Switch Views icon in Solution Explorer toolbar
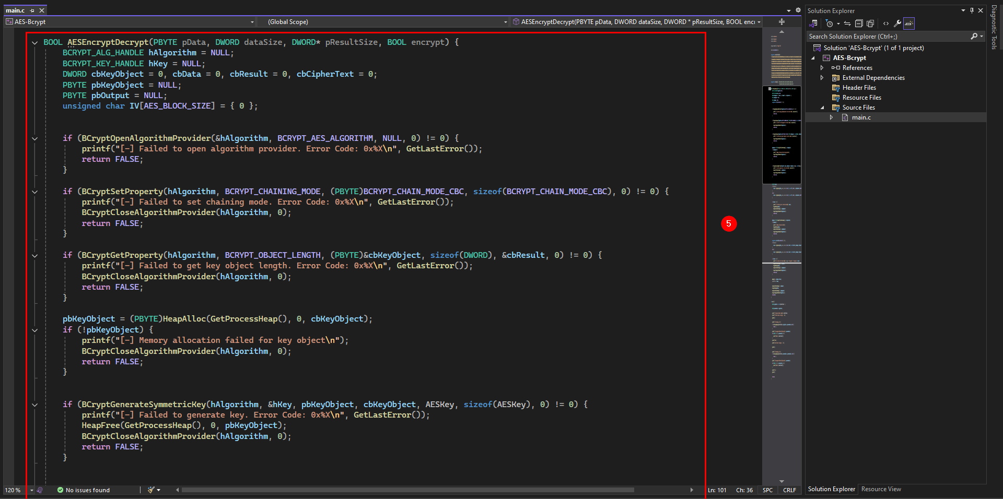The height and width of the screenshot is (499, 1003). 813,23
